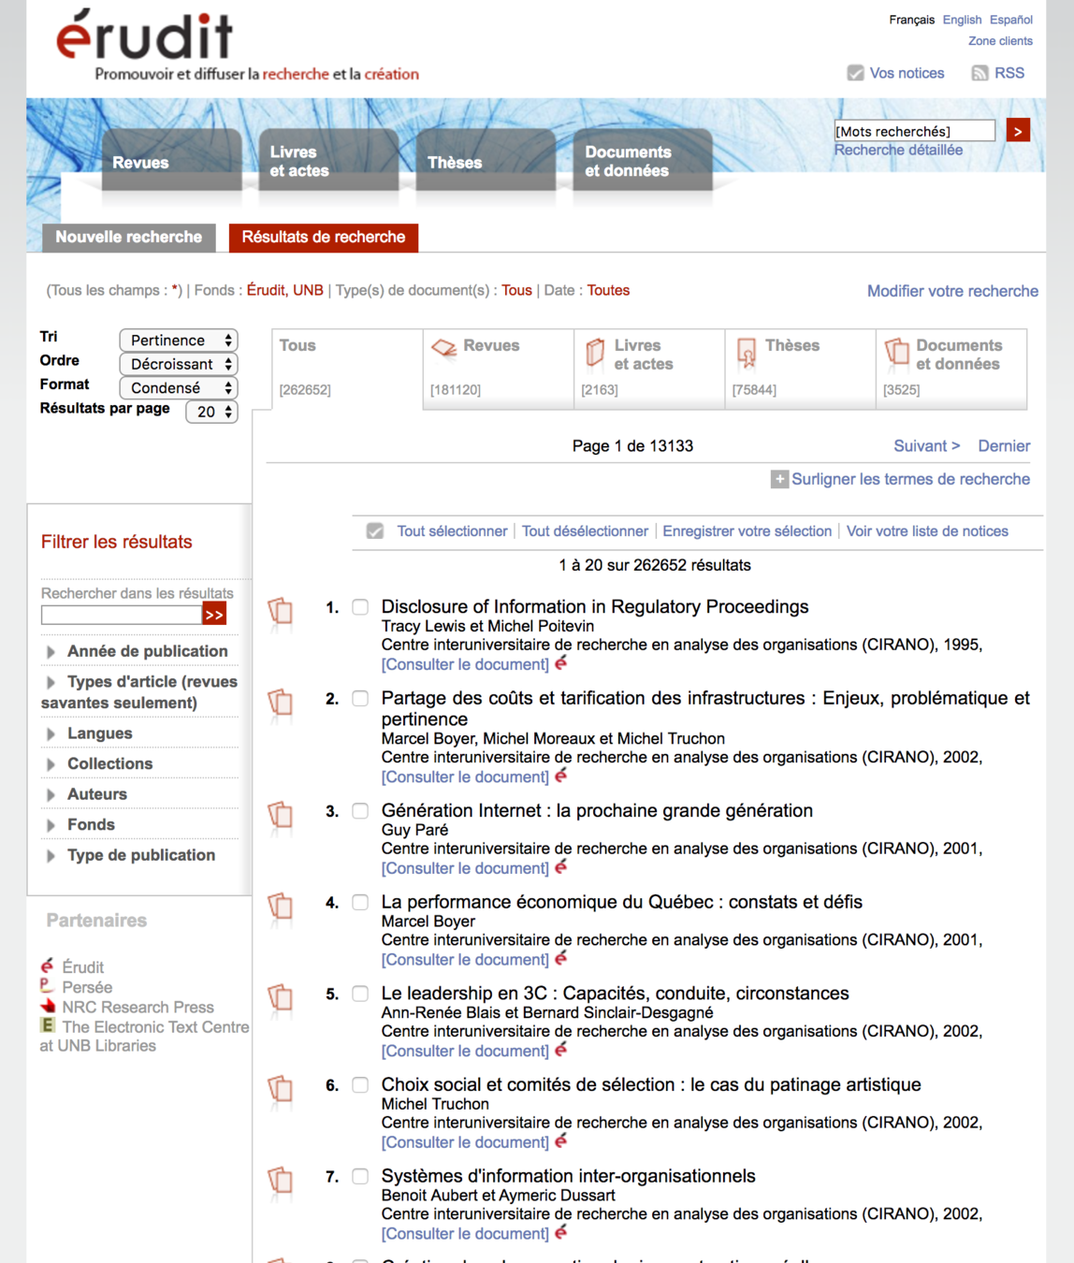Open Voir votre liste de notices
Screen dimensions: 1074x1263
click(927, 531)
